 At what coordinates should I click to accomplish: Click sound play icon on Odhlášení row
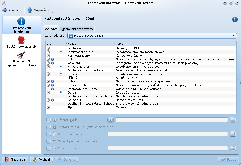click(x=48, y=48)
